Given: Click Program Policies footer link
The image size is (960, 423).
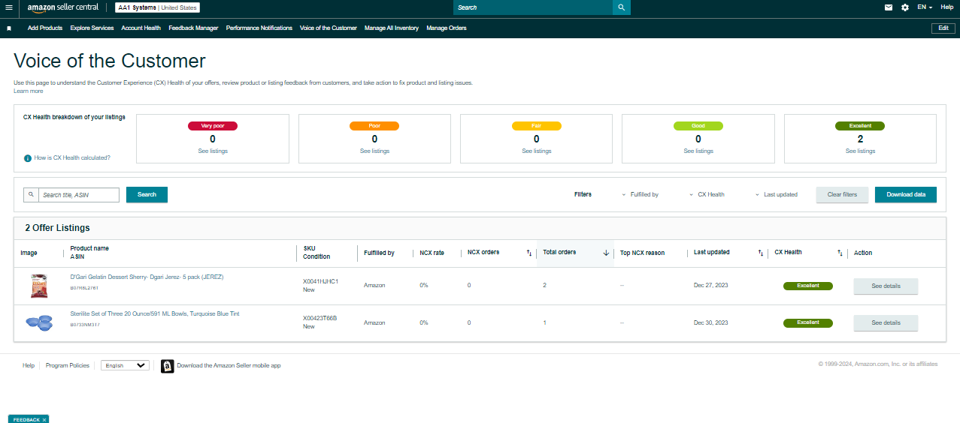Looking at the screenshot, I should tap(68, 365).
